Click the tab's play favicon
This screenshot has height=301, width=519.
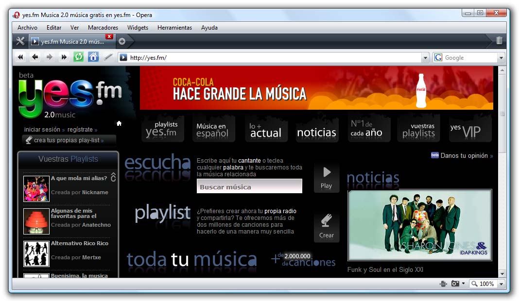click(x=35, y=41)
